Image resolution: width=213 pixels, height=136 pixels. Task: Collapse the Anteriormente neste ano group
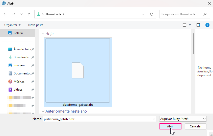click(x=43, y=111)
